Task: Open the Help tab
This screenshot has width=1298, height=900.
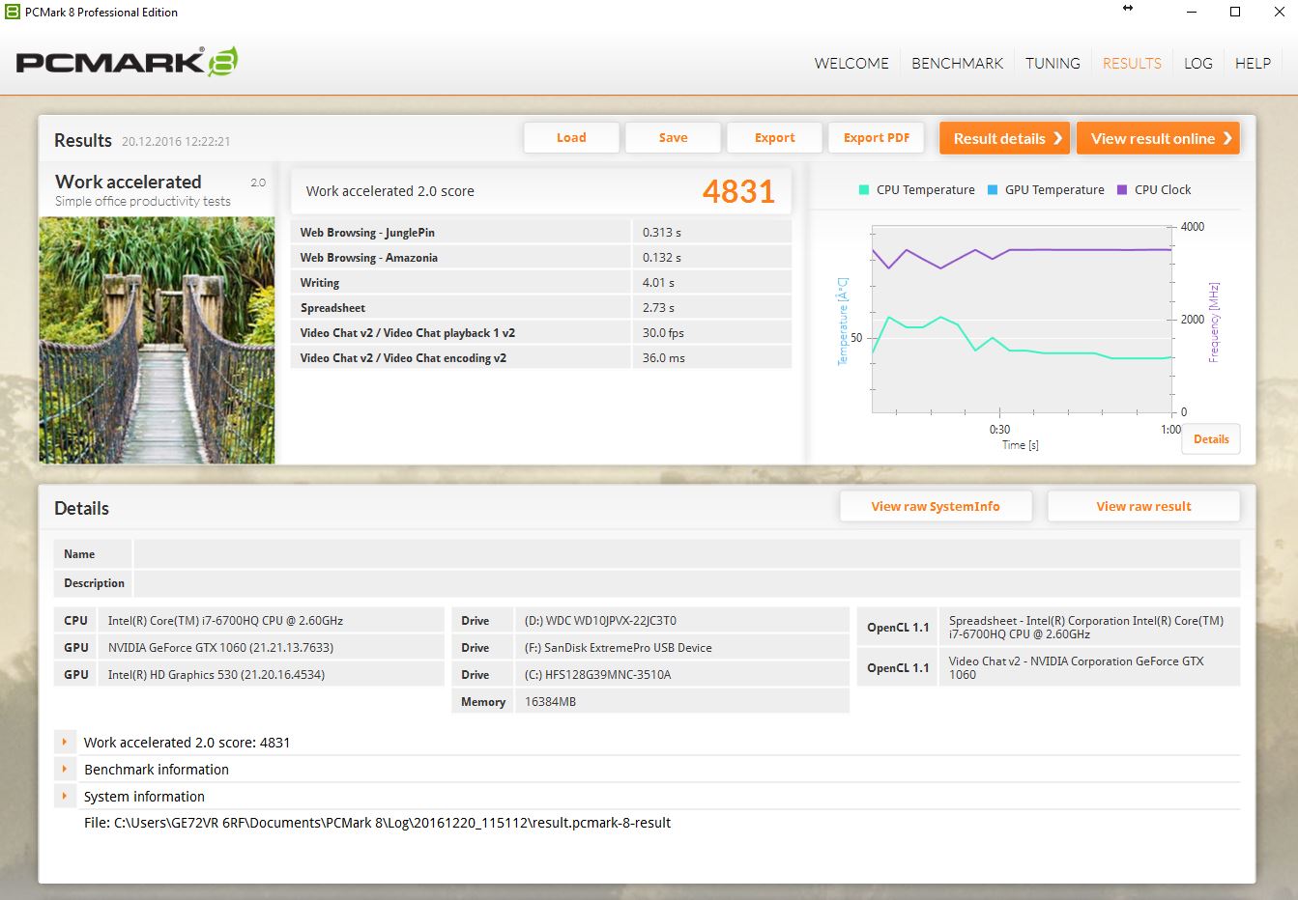Action: tap(1253, 63)
